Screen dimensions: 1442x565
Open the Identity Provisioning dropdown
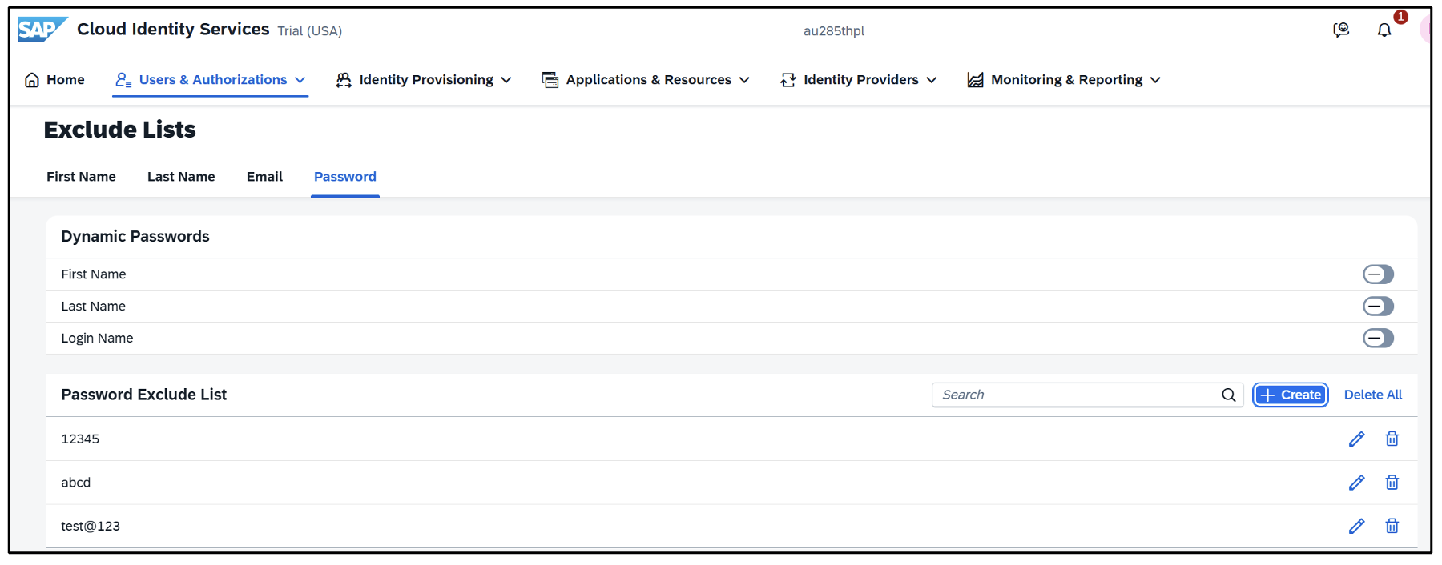pos(424,80)
